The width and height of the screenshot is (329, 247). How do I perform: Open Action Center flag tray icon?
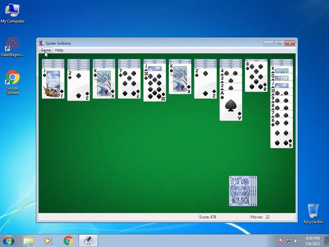click(281, 241)
